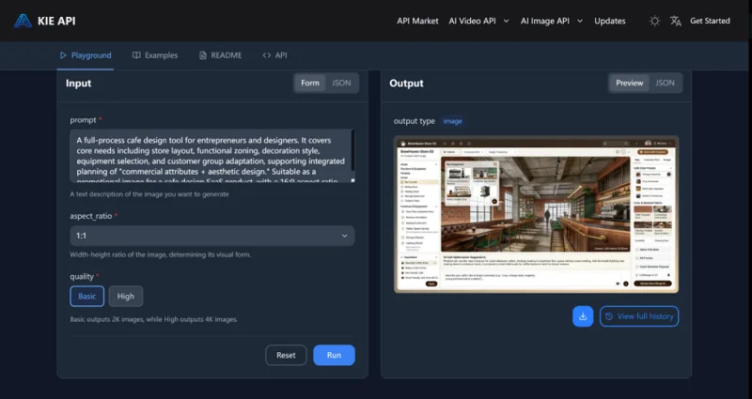The height and width of the screenshot is (399, 752).
Task: Open the language translation icon
Action: coord(675,21)
